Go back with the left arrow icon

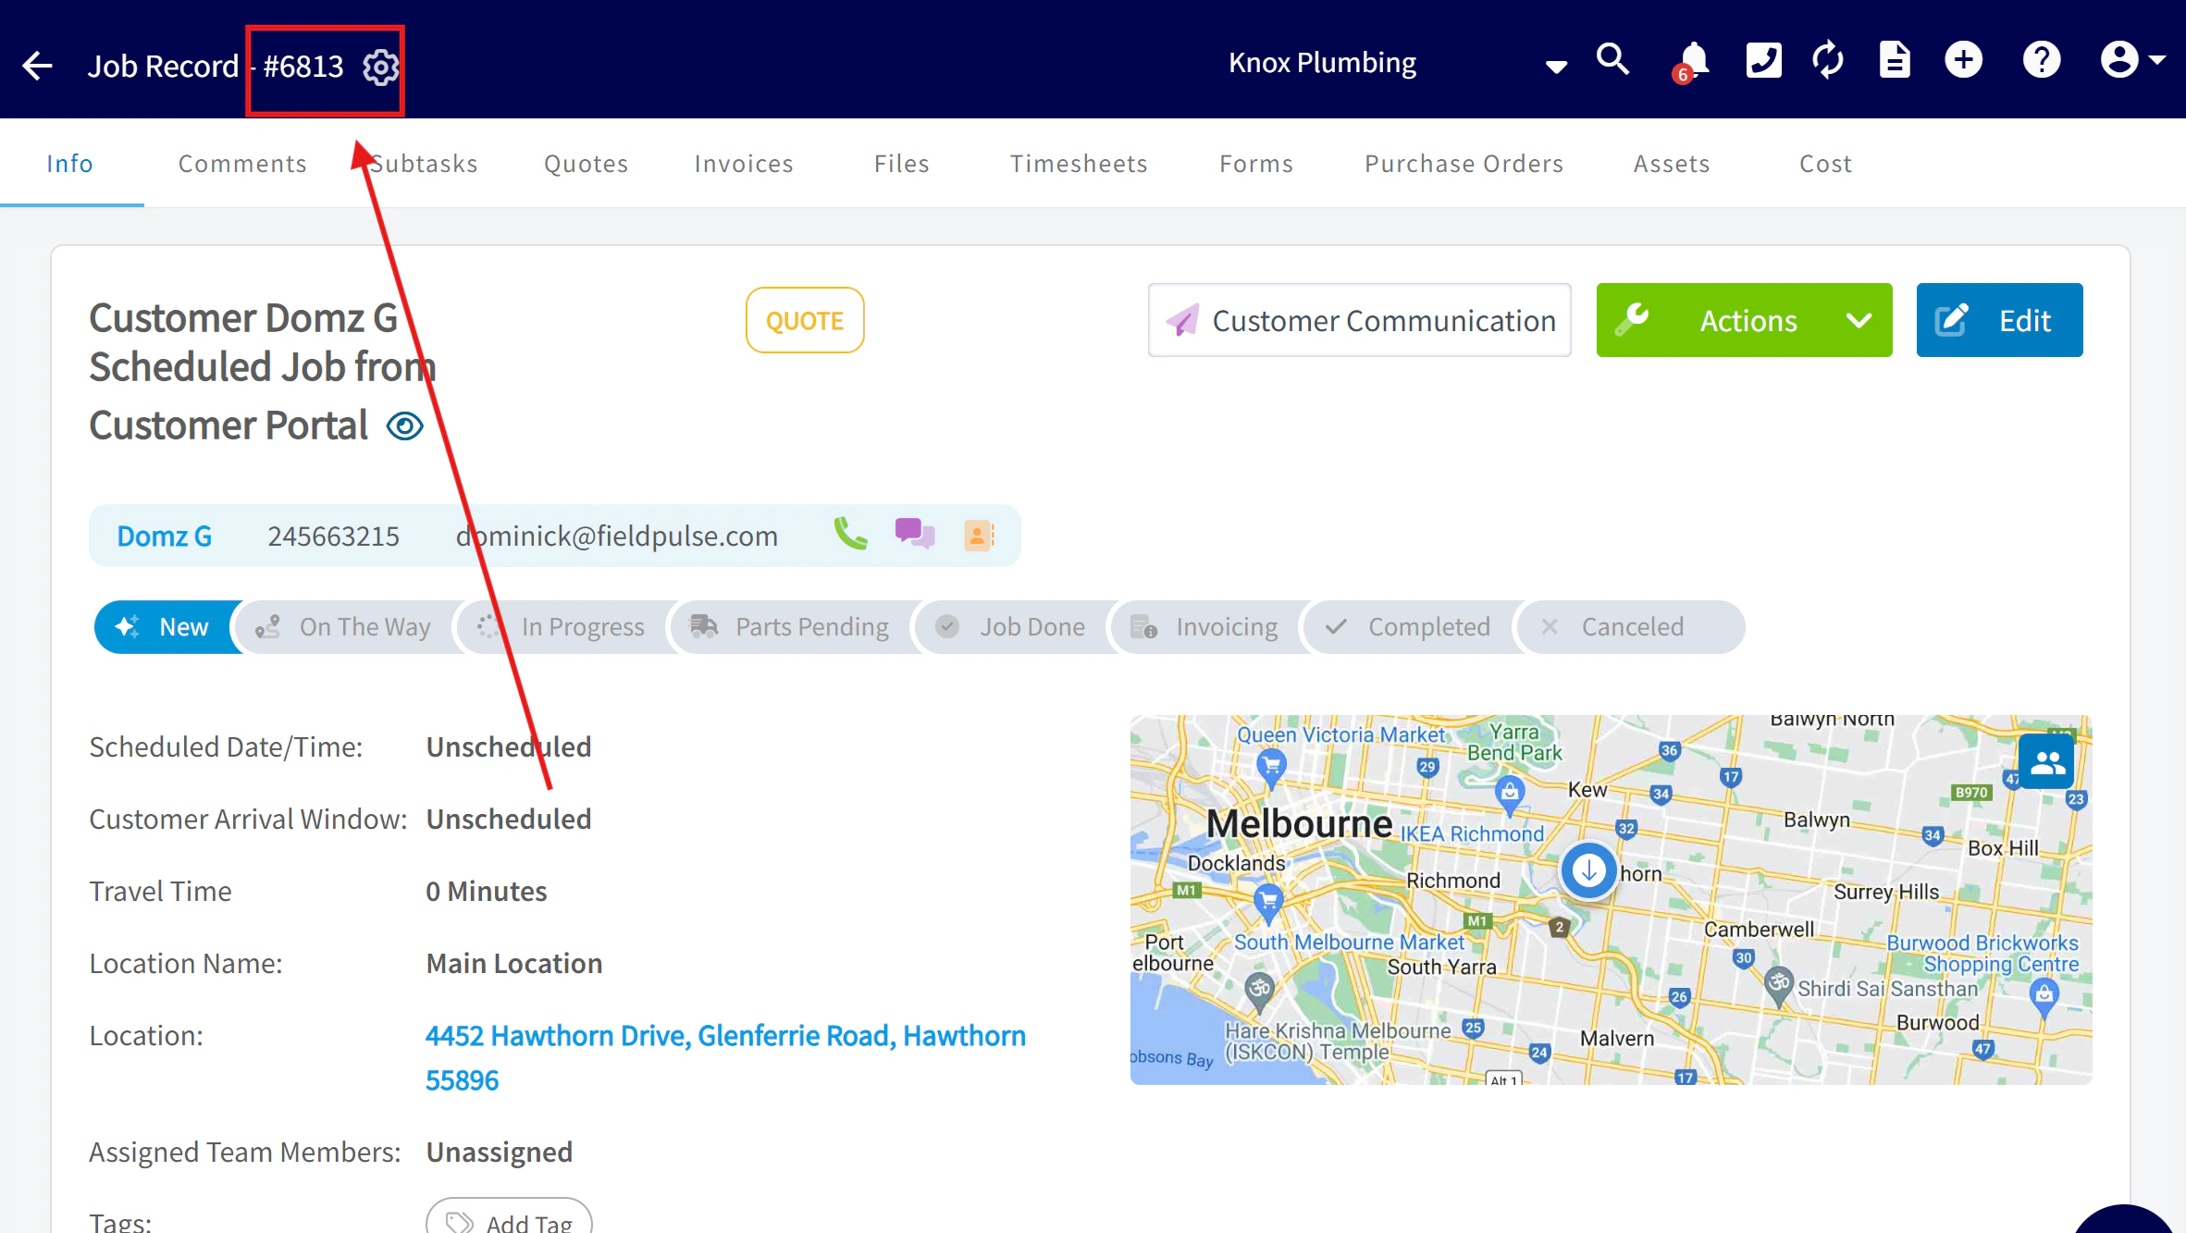[38, 66]
